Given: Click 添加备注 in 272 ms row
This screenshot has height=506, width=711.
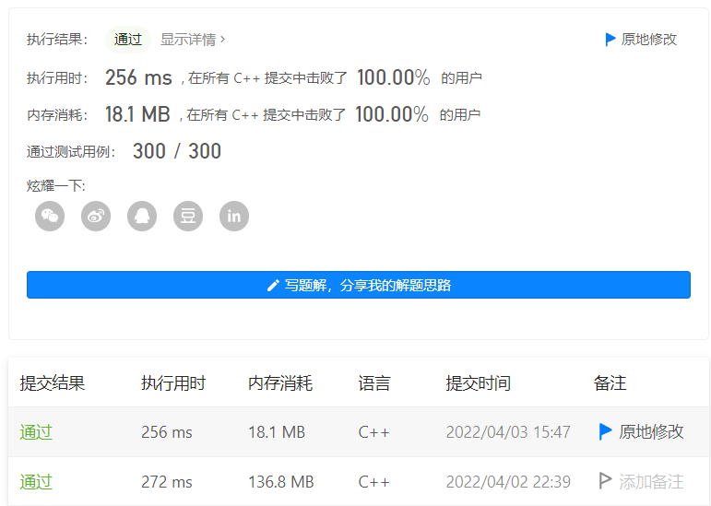Looking at the screenshot, I should click(x=651, y=481).
